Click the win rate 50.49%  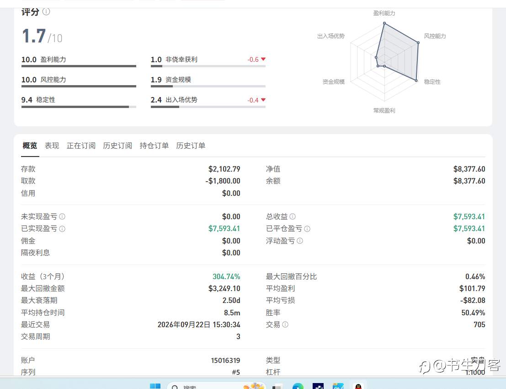(474, 313)
